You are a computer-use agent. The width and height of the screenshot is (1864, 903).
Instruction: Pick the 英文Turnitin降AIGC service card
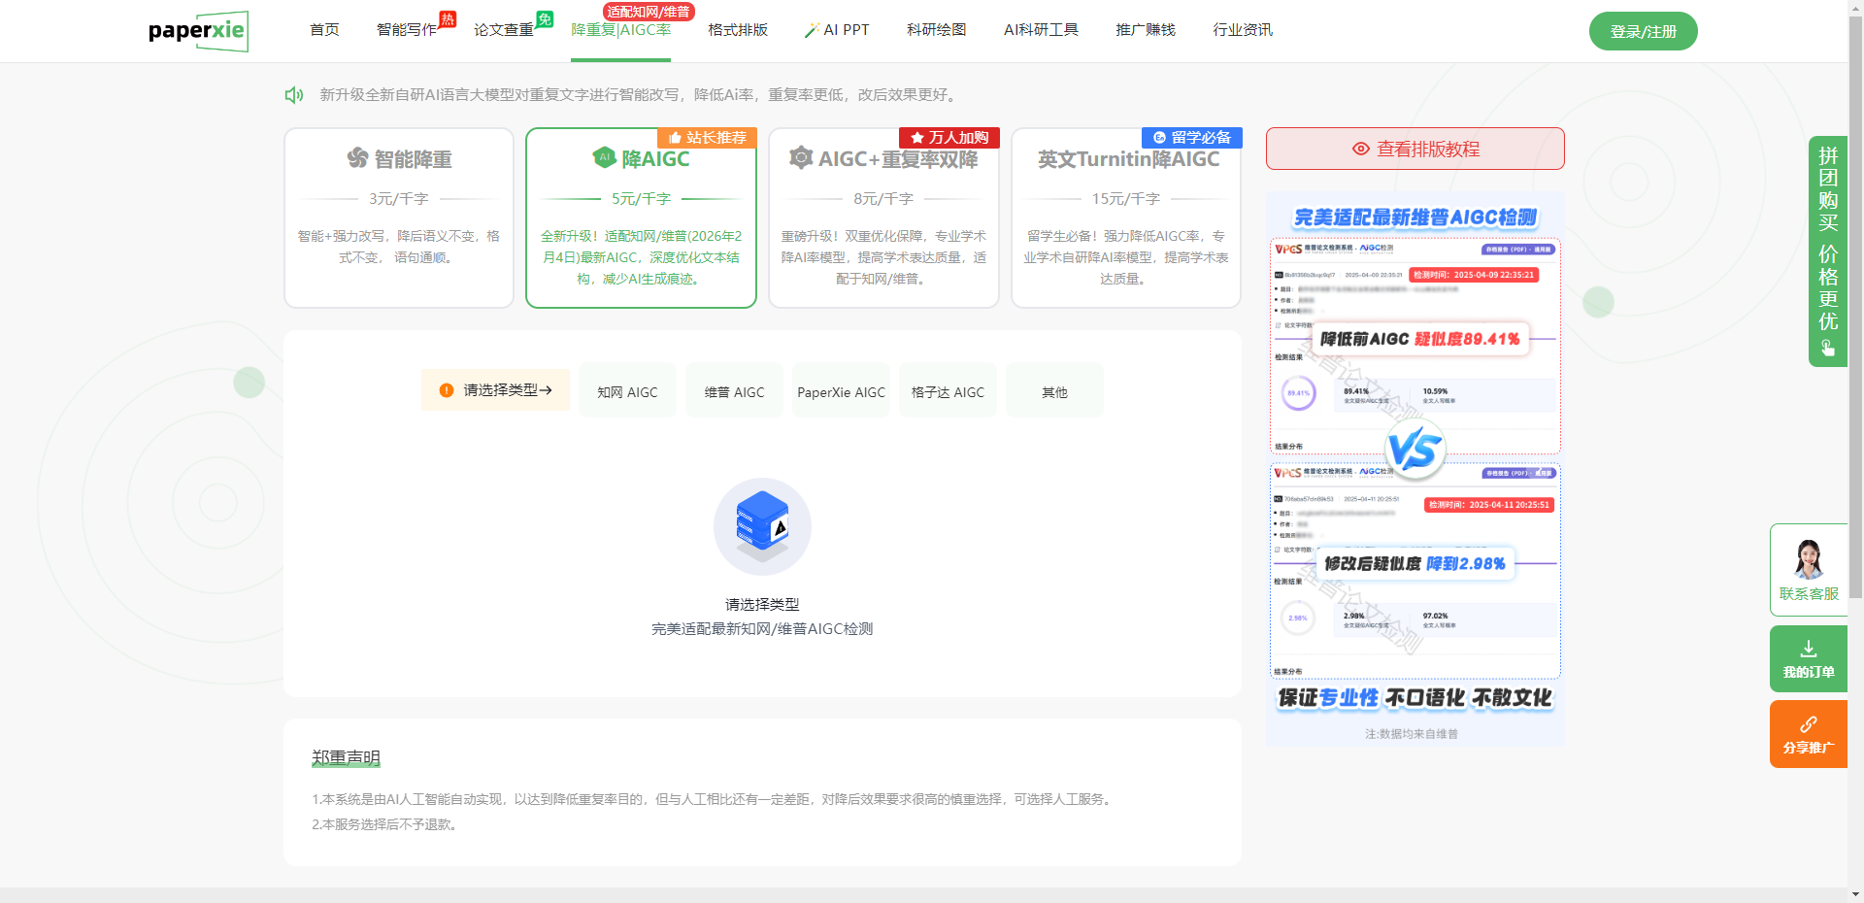pos(1126,218)
